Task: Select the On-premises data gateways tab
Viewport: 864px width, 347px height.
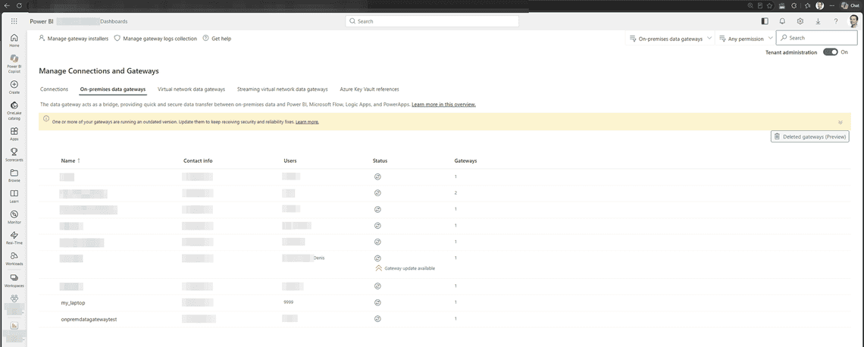Action: click(113, 89)
